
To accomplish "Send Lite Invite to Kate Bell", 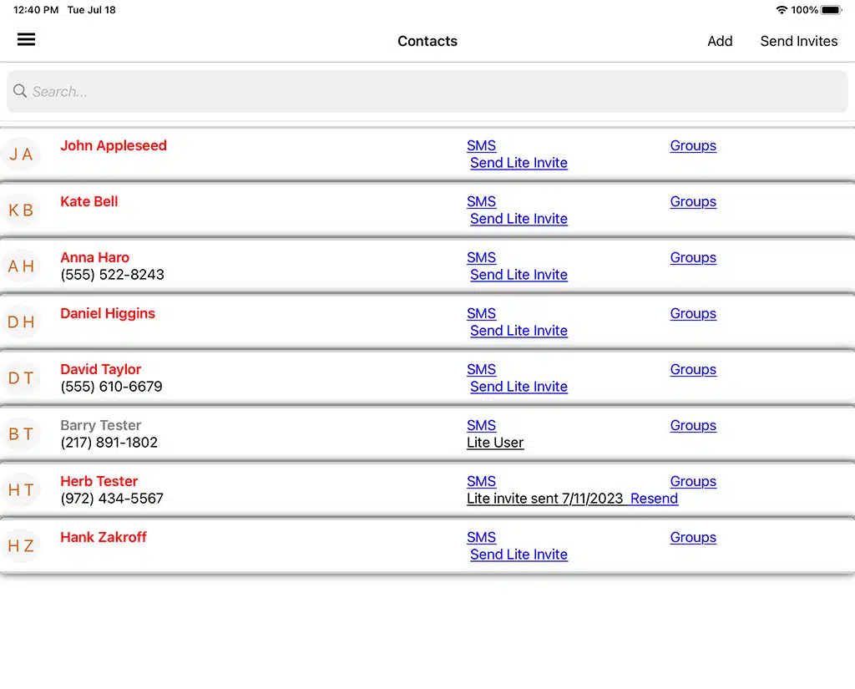I will click(519, 219).
